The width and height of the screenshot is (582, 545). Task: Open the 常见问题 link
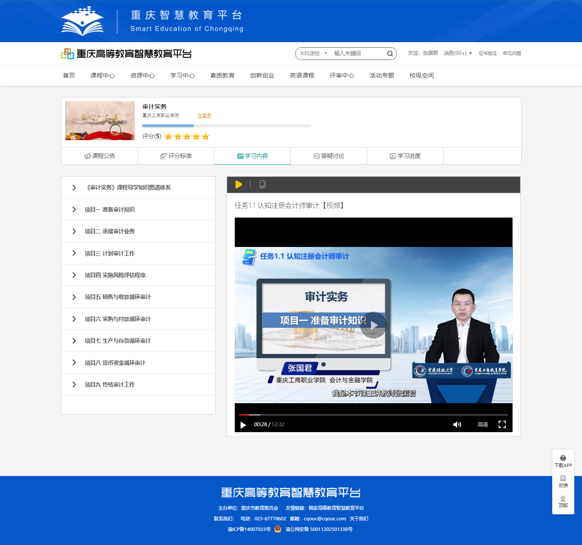coord(512,53)
